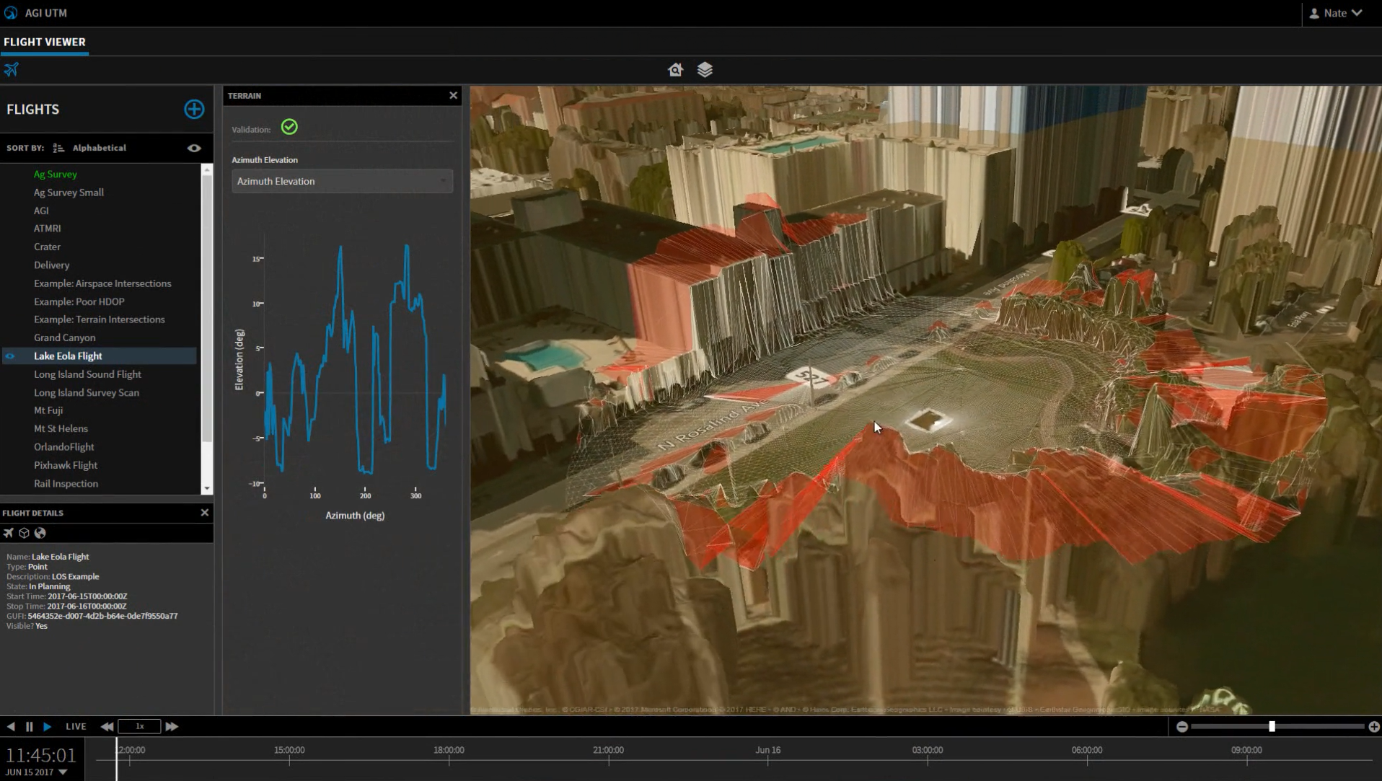The height and width of the screenshot is (781, 1382).
Task: Click the home view icon
Action: pos(675,69)
